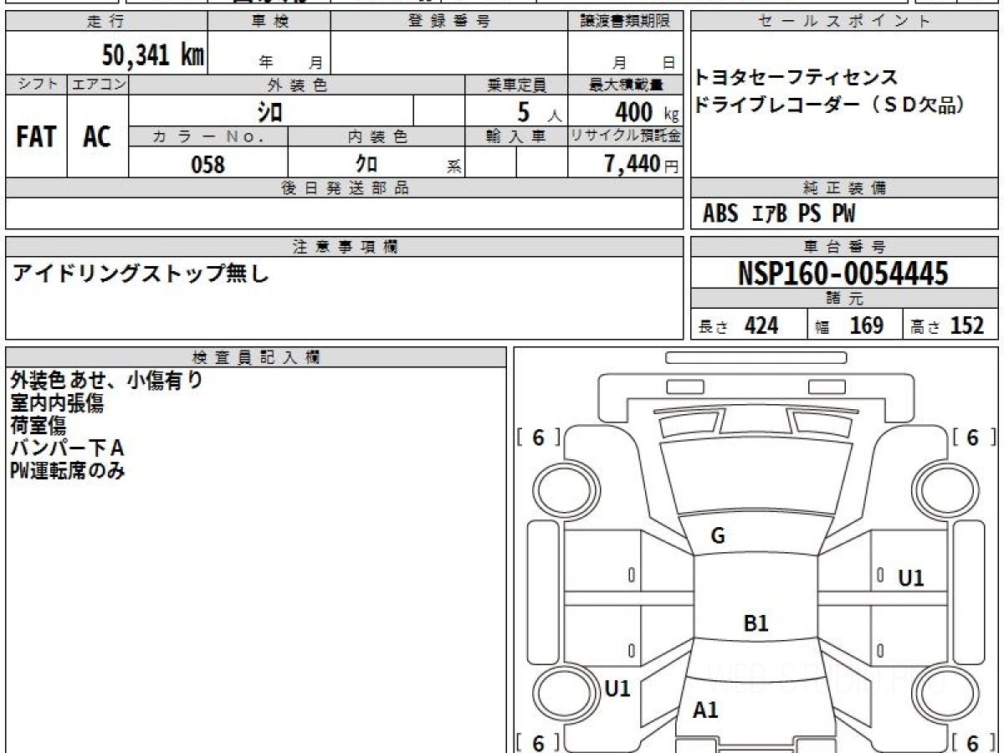
Task: Select the color number 058
Action: [208, 165]
